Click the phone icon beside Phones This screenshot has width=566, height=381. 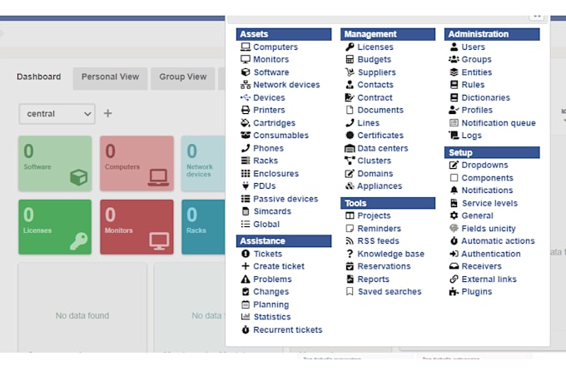[246, 148]
